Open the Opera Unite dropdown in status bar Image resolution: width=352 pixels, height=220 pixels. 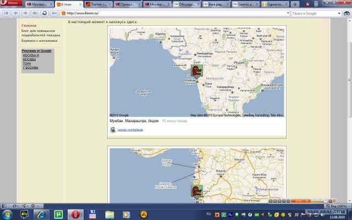click(x=25, y=206)
